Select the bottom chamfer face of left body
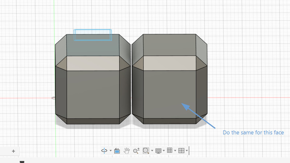The image size is (290, 163). pyautogui.click(x=93, y=121)
